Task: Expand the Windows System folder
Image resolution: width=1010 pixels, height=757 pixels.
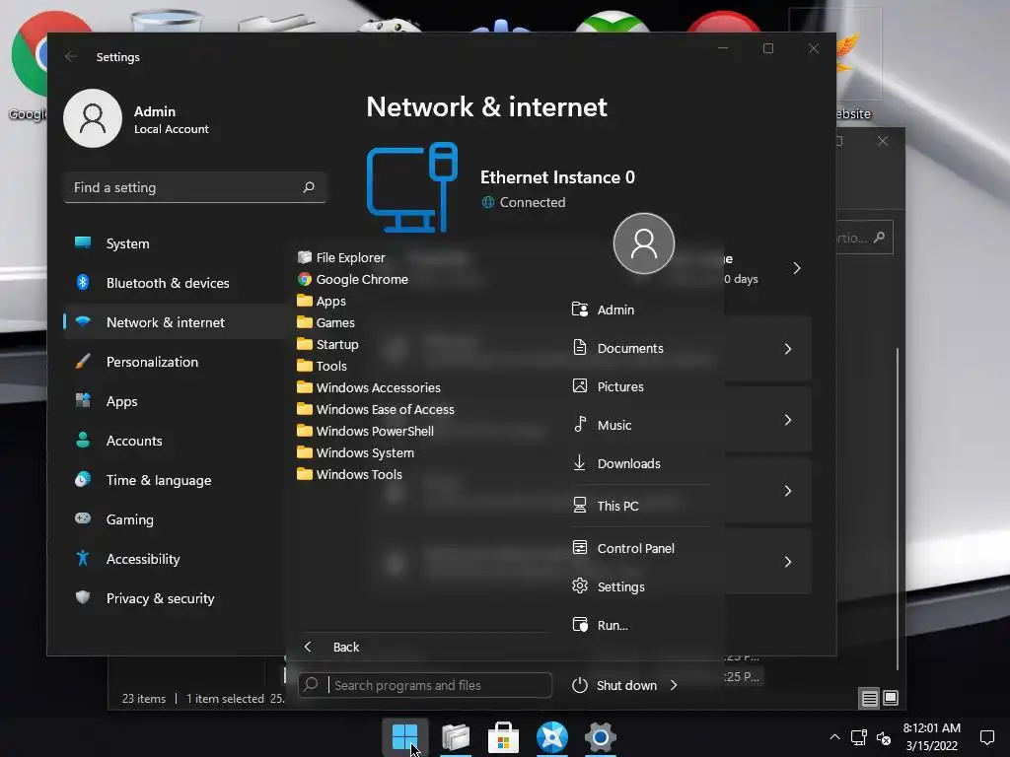Action: pyautogui.click(x=355, y=452)
